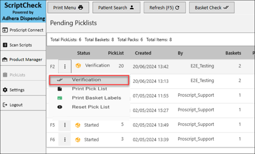The height and width of the screenshot is (154, 255).
Task: Click the document icon beside Print Pick List
Action: point(60,89)
